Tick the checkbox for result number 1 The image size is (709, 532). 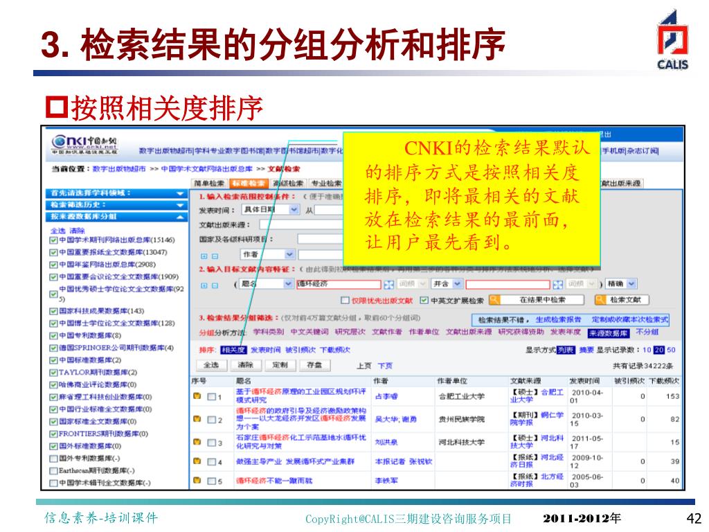pyautogui.click(x=212, y=397)
